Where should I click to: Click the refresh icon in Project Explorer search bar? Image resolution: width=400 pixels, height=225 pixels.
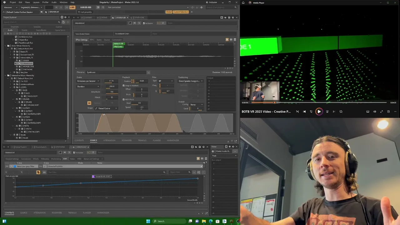coord(63,22)
